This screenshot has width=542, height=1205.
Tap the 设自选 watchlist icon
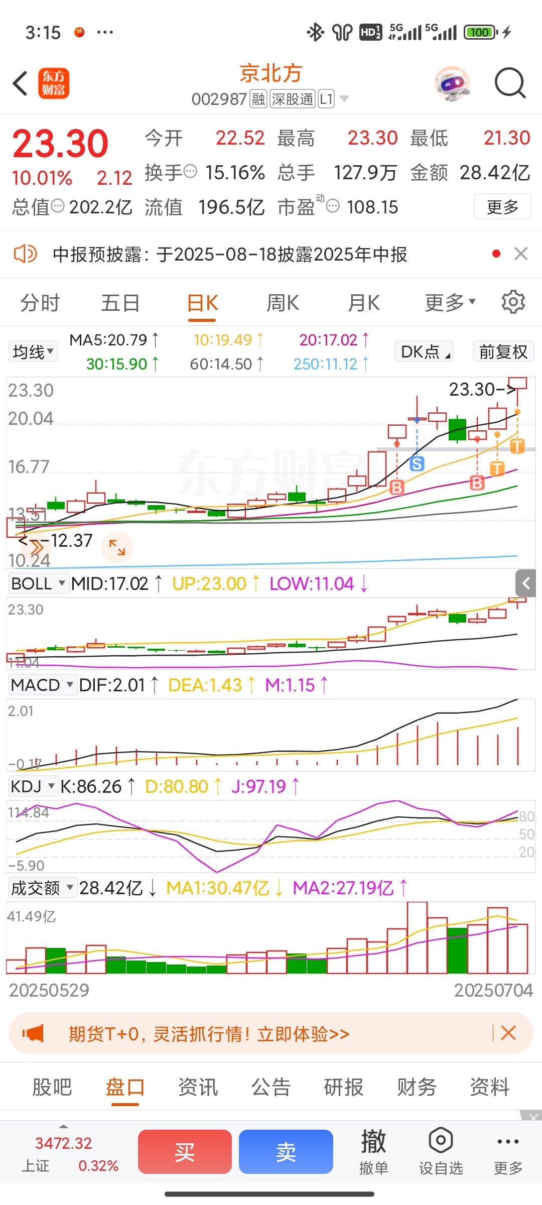click(441, 1152)
